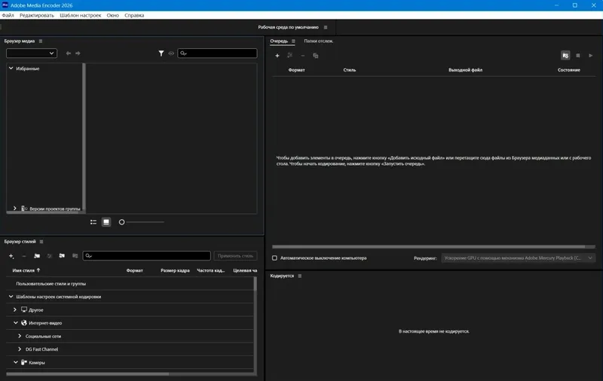Open the Справка menu
Screen dimensions: 603x381
[x=134, y=15]
